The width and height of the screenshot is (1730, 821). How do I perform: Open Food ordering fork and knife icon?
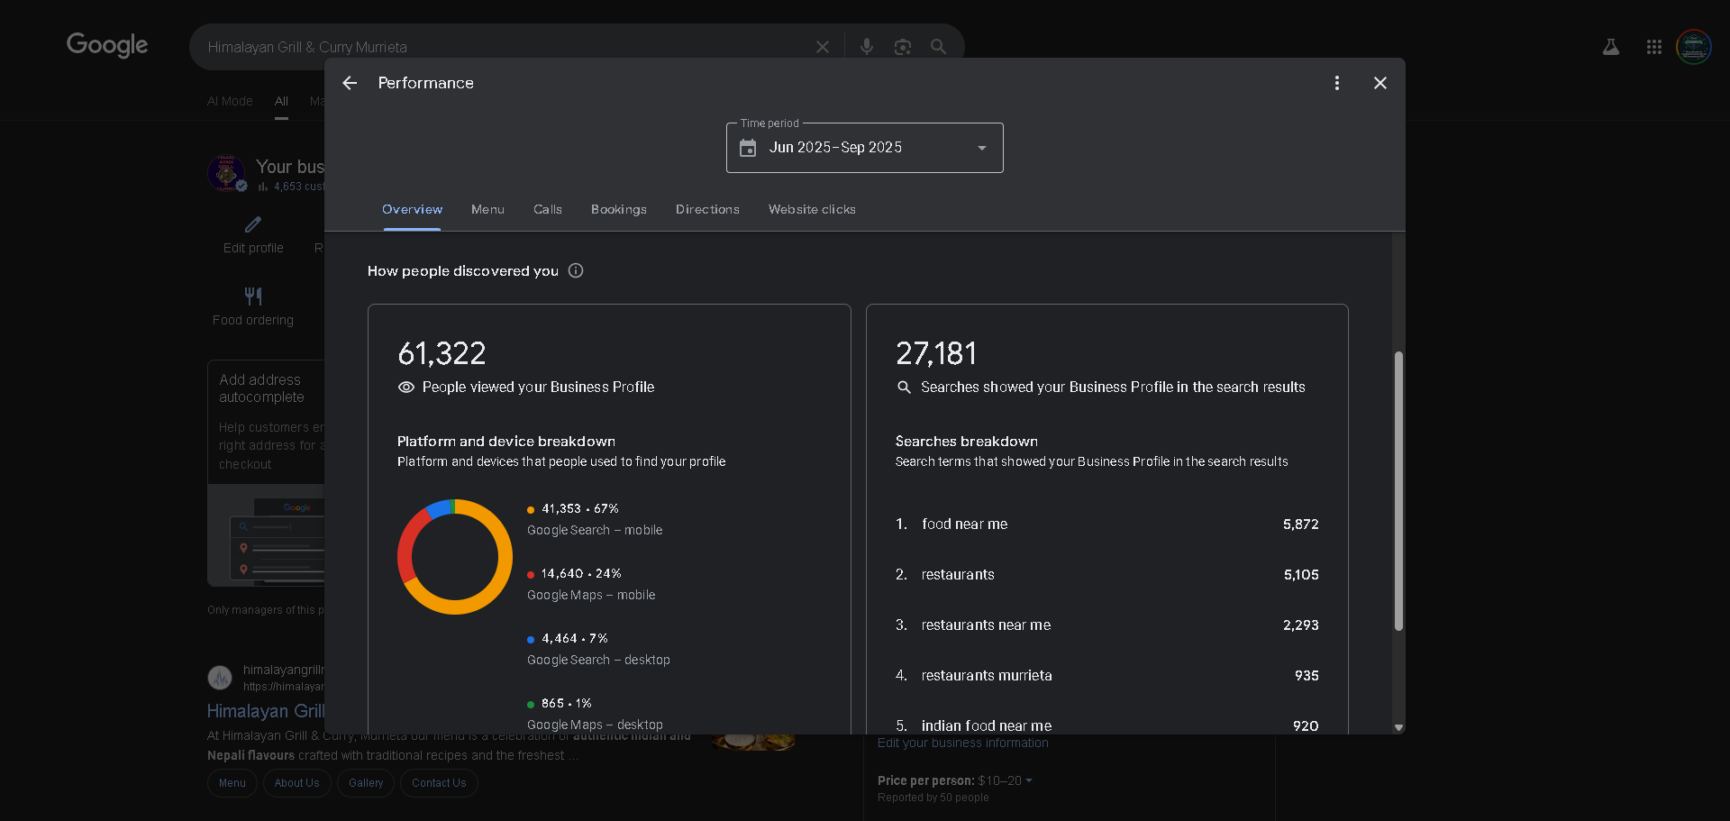pyautogui.click(x=253, y=296)
